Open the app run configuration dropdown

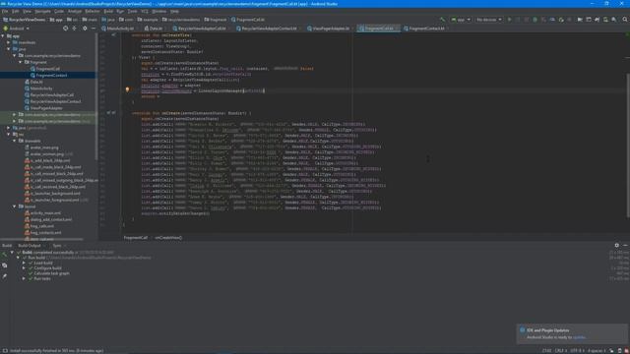(461, 20)
